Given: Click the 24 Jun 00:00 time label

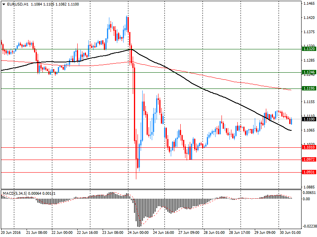Looking at the screenshot, I should 138,233.
